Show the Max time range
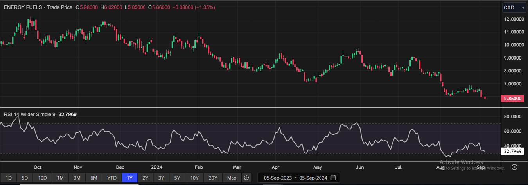This screenshot has width=528, height=185. pos(232,178)
